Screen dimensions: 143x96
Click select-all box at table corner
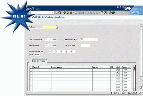(x=31, y=67)
